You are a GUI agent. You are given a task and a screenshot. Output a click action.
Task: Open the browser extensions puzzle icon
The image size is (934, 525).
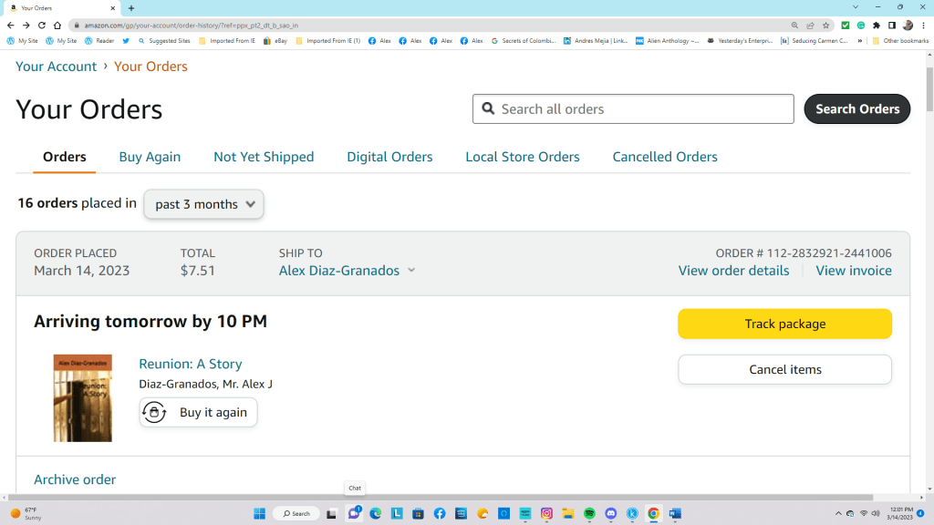pos(877,26)
